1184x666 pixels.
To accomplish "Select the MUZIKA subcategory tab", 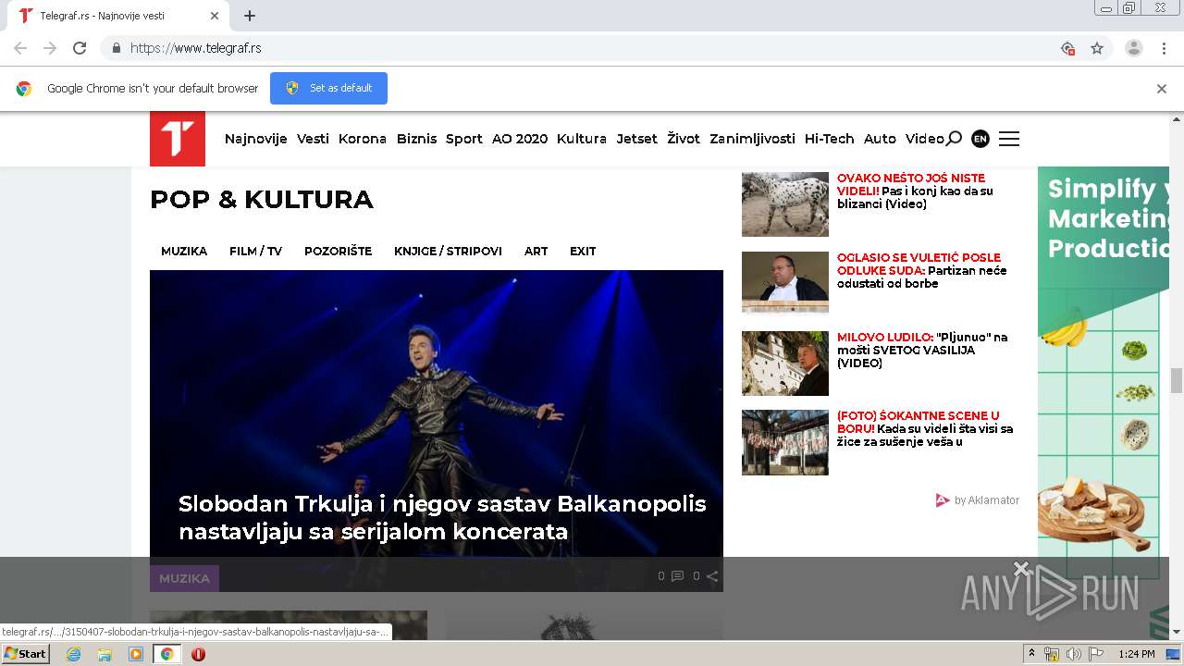I will click(184, 251).
